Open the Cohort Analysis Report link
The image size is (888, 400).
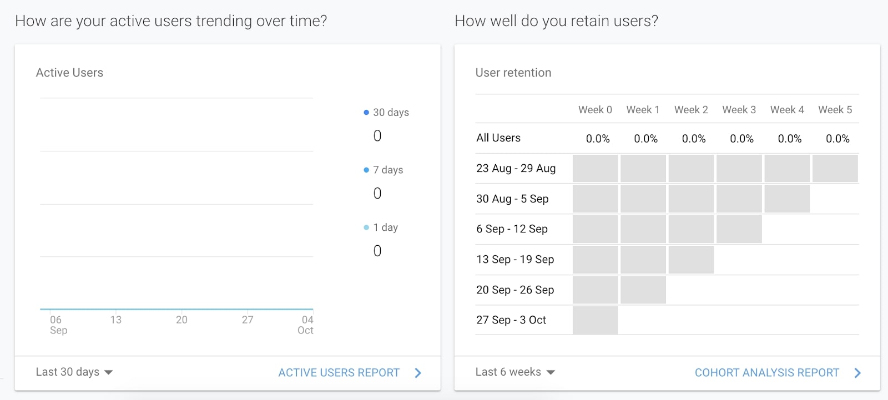(x=766, y=373)
